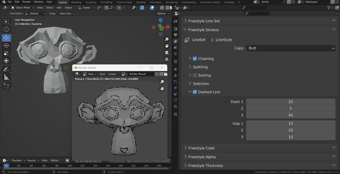340x174 pixels.
Task: Open the Texture properties tab
Action: pyautogui.click(x=175, y=114)
